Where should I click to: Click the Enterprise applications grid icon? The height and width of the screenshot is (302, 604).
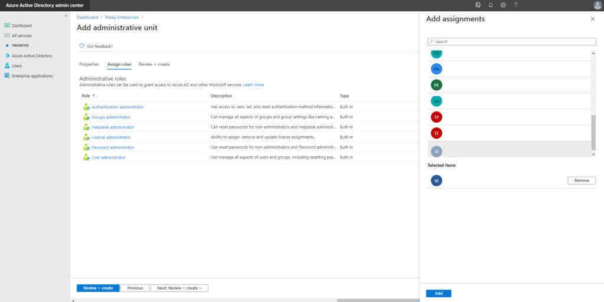click(x=7, y=75)
